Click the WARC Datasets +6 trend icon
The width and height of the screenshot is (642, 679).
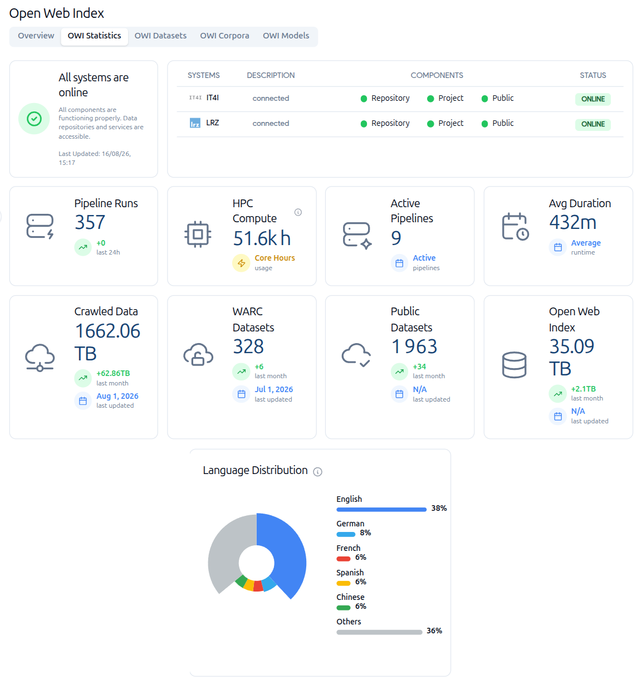(x=241, y=371)
